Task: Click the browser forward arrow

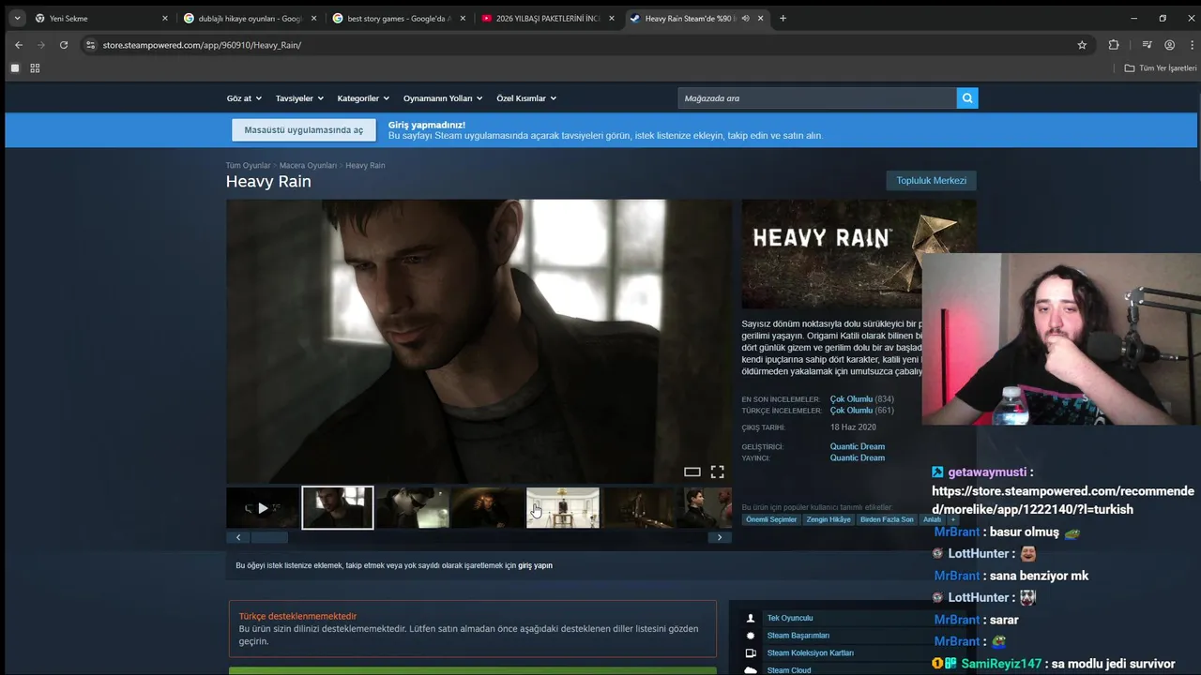Action: pos(40,45)
